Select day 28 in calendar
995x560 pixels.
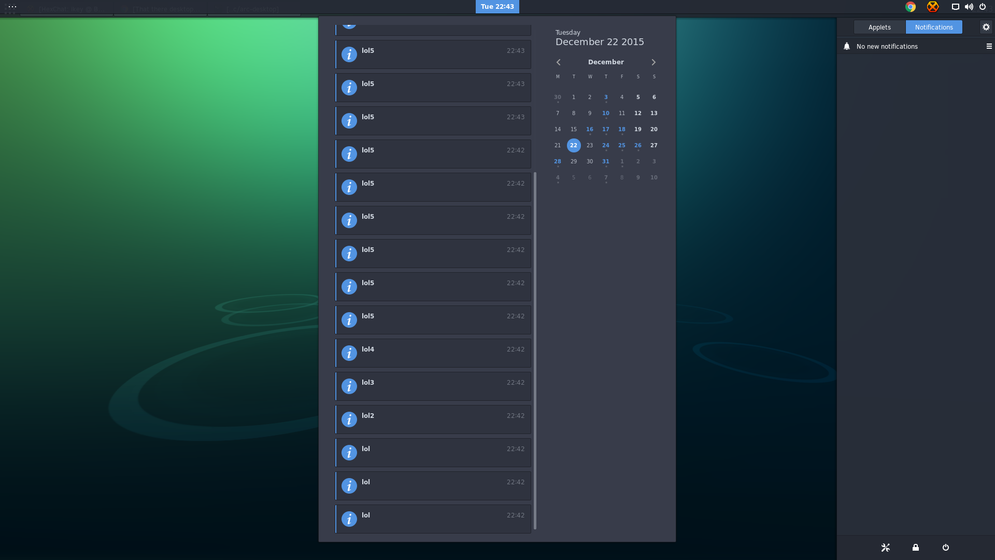pos(558,161)
